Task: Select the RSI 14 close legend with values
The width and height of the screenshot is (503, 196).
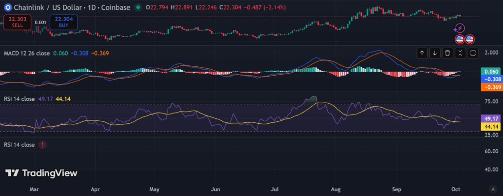Action: click(19, 99)
